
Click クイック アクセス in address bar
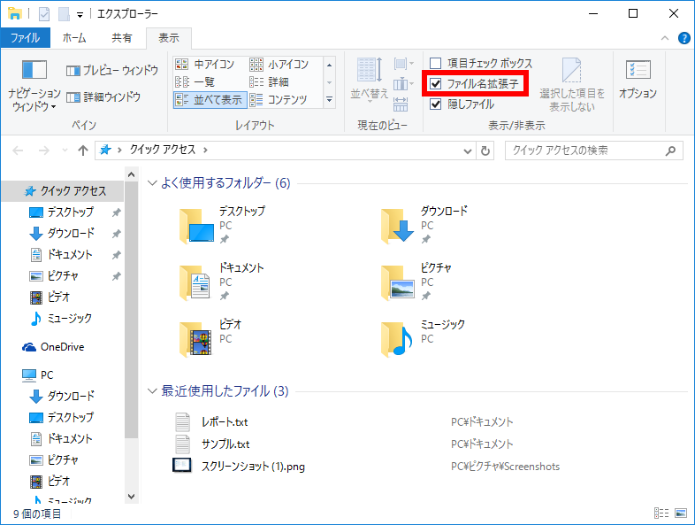(162, 150)
